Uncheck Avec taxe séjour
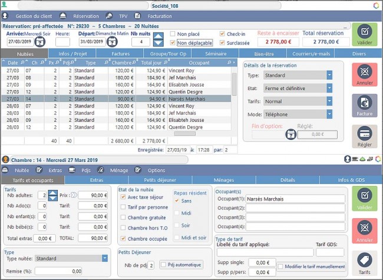 pos(123,197)
